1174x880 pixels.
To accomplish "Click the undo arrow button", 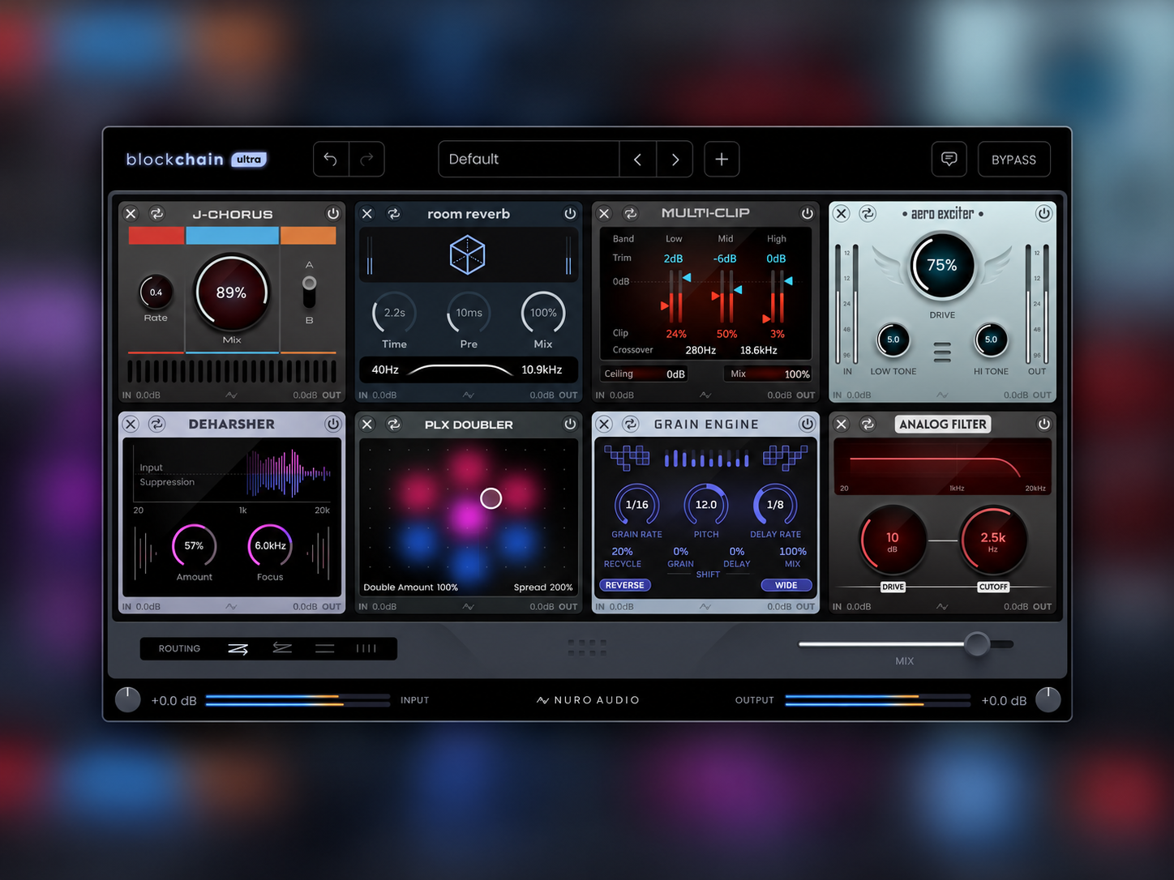I will pos(331,159).
